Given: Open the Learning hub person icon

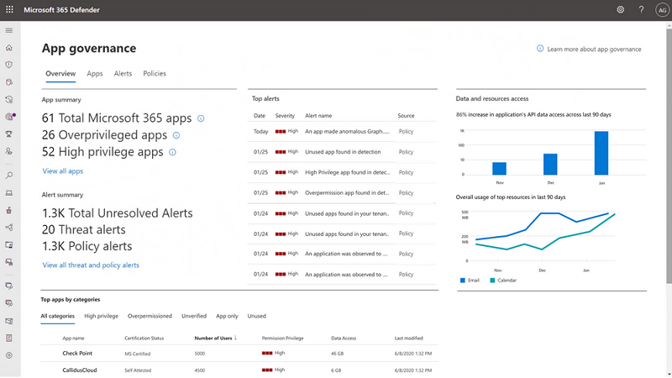Looking at the screenshot, I should coord(9,151).
